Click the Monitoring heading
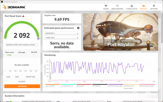The height and width of the screenshot is (102, 163). click(50, 55)
